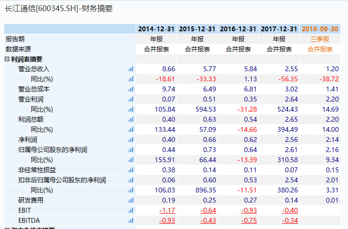The width and height of the screenshot is (348, 229).
Task: Select the highlighted 2018-09-30 column header
Action: 320,29
